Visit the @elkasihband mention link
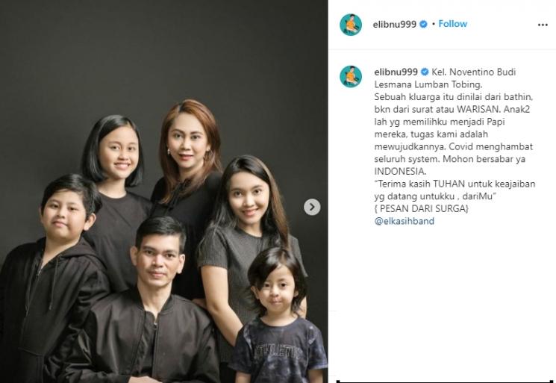 (x=404, y=221)
